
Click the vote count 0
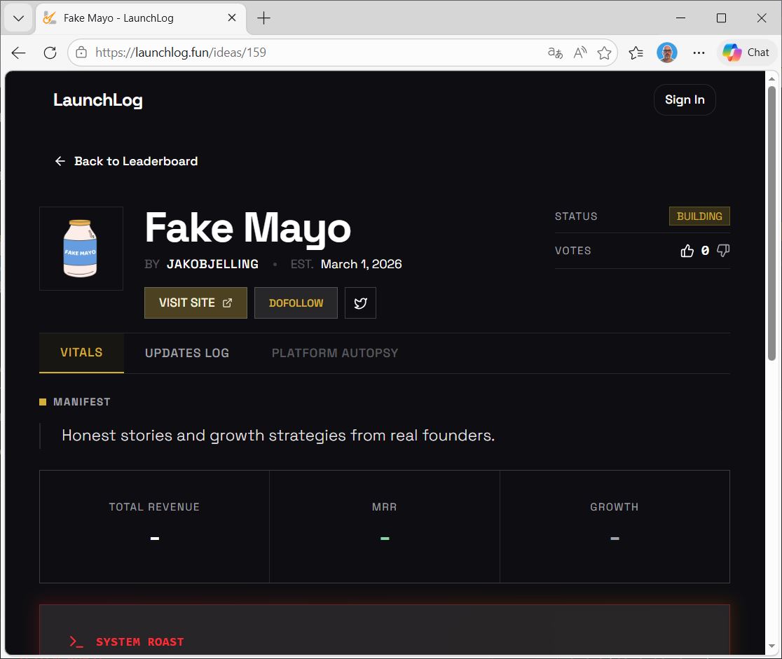705,250
